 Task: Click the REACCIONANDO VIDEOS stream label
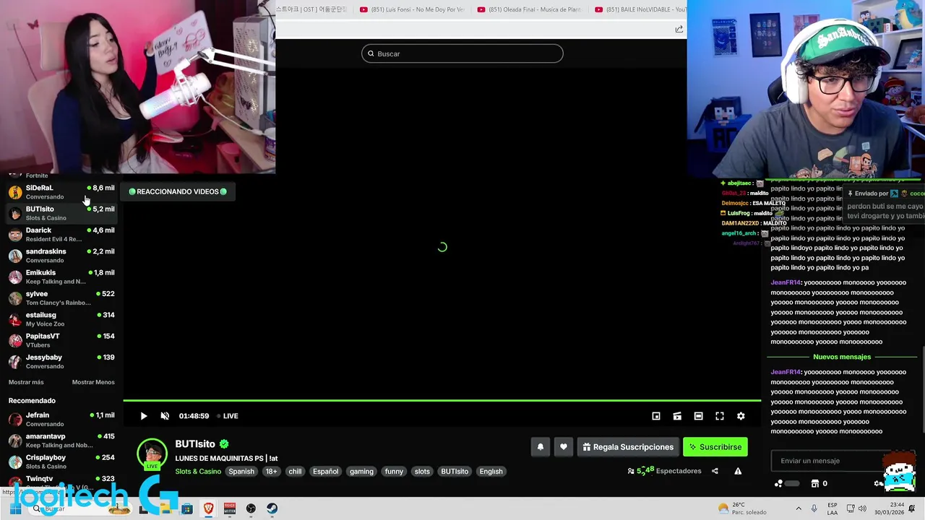coord(178,191)
